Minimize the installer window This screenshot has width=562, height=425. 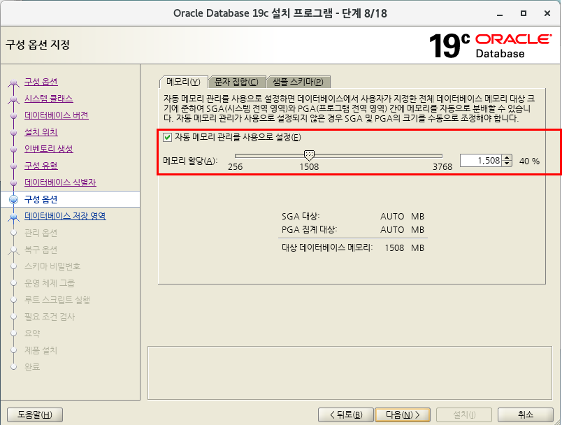[500, 14]
